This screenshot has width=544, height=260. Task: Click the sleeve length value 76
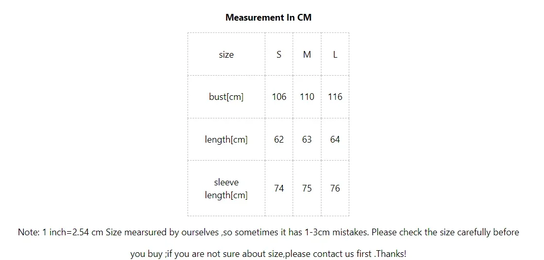335,188
